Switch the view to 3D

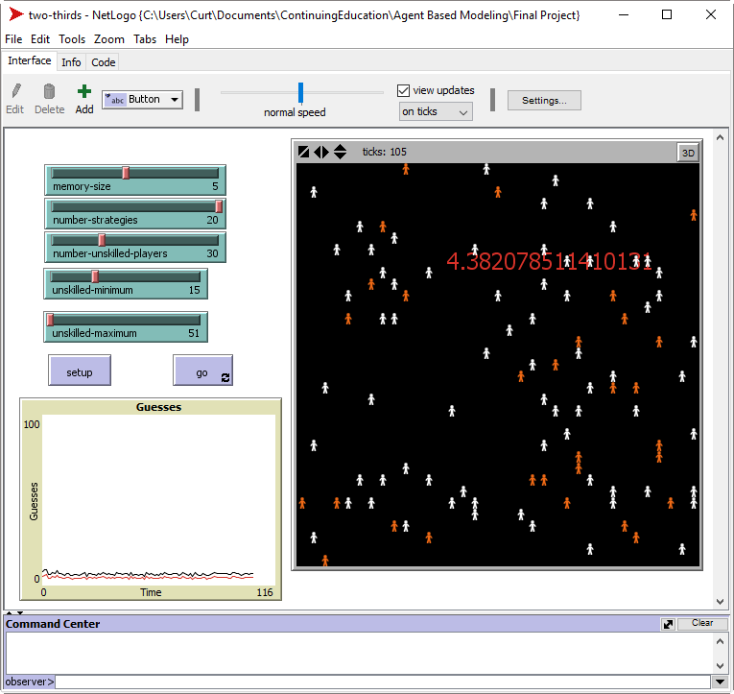coord(687,152)
